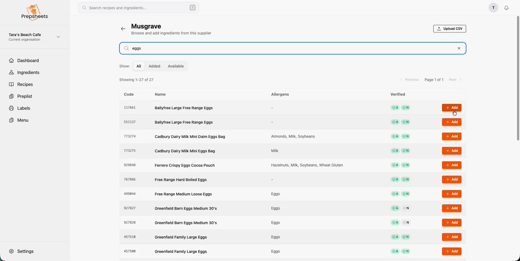Click the Upload CSV button
The height and width of the screenshot is (261, 520).
coord(450,29)
